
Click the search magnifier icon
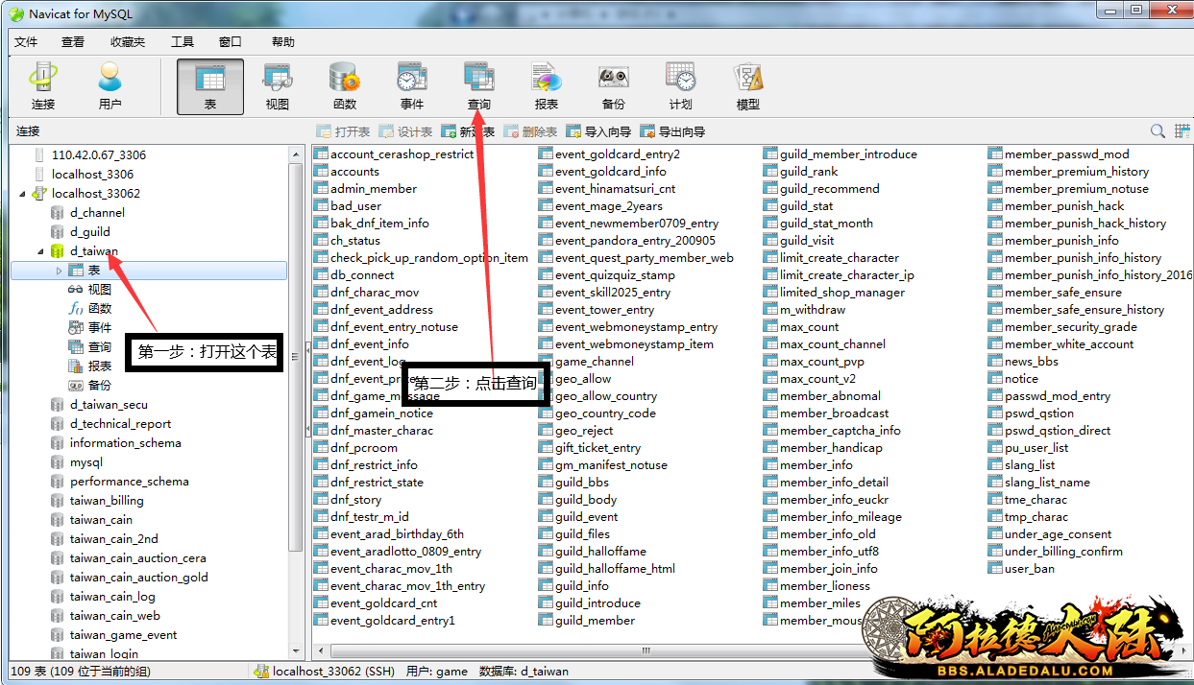pos(1157,131)
